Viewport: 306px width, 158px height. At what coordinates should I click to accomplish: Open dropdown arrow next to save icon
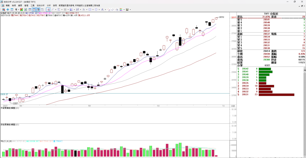click(x=130, y=10)
